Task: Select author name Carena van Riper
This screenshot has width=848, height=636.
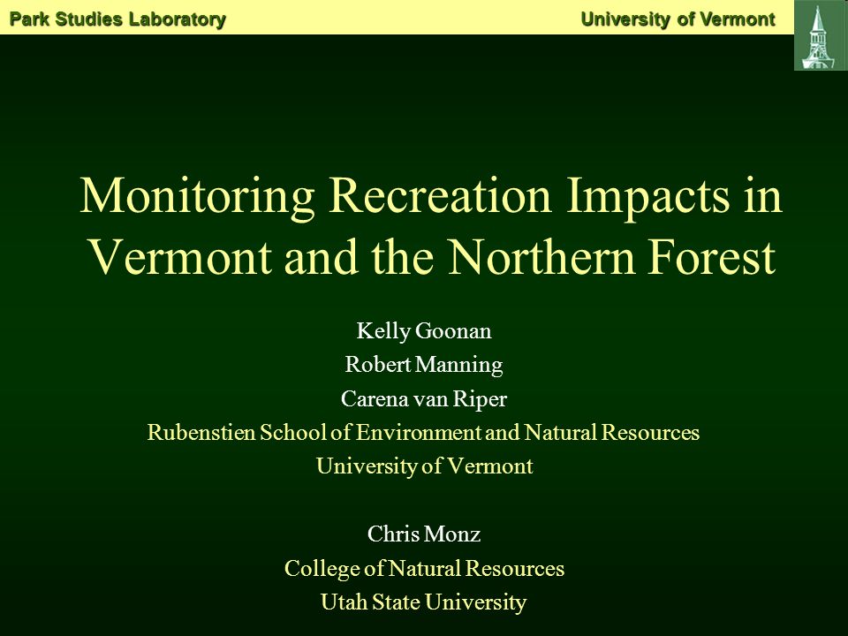Action: (424, 399)
